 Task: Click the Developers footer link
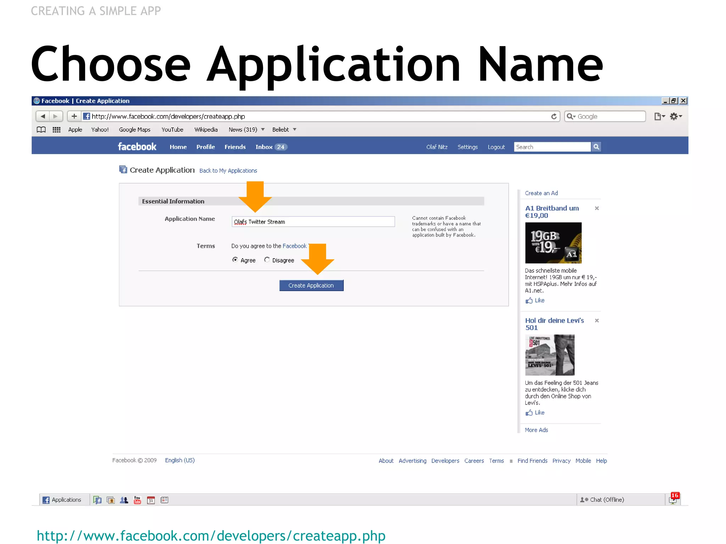[445, 461]
